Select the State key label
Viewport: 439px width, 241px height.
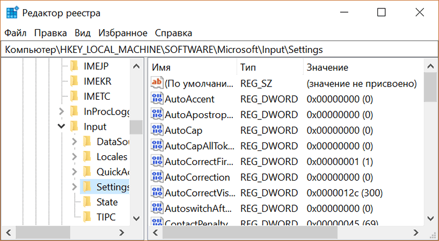(107, 202)
